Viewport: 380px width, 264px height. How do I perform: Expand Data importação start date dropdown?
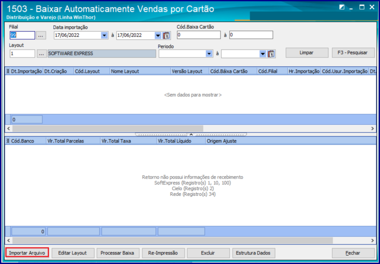pyautogui.click(x=104, y=35)
